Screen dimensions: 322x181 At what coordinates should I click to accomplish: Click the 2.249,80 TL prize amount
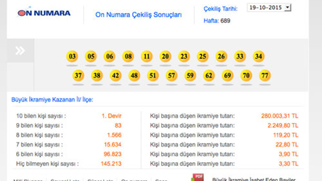pos(283,126)
